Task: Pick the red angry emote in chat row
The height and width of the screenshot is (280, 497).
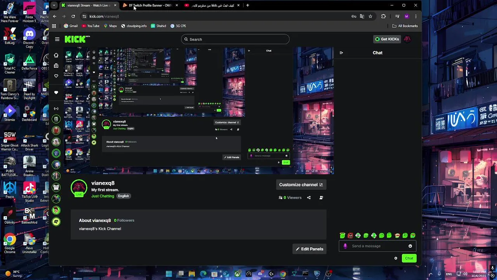Action: point(350,235)
